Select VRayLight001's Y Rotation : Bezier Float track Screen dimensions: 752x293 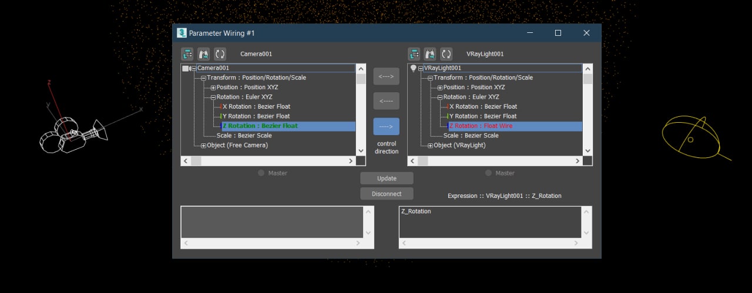[483, 116]
